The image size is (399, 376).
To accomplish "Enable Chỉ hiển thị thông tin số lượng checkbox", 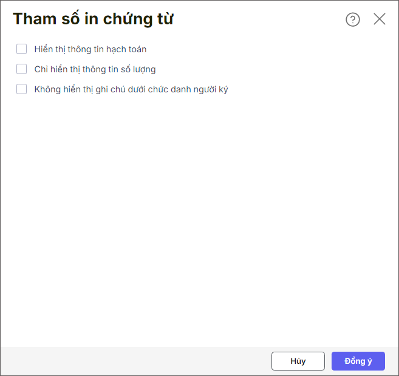I will coord(22,69).
